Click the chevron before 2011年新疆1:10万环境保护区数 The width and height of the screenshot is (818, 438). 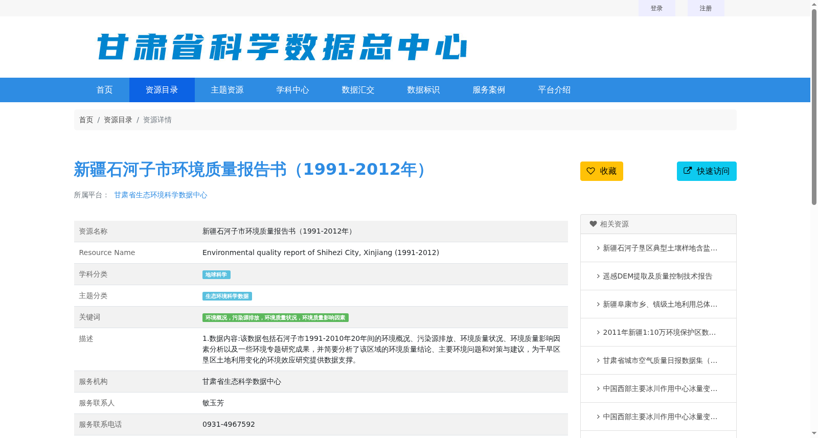coord(598,332)
